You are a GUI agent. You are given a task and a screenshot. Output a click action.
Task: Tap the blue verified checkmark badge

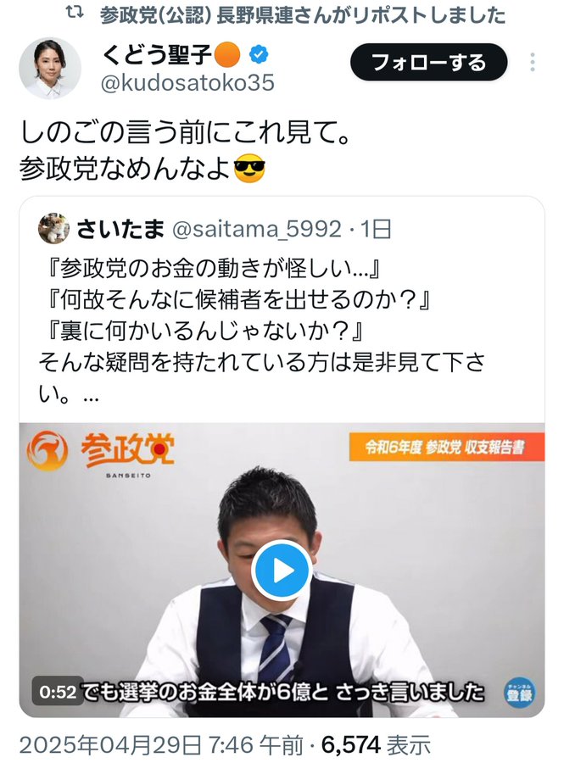click(259, 53)
